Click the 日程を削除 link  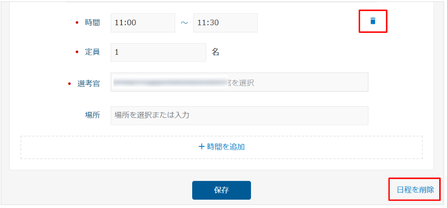click(415, 190)
